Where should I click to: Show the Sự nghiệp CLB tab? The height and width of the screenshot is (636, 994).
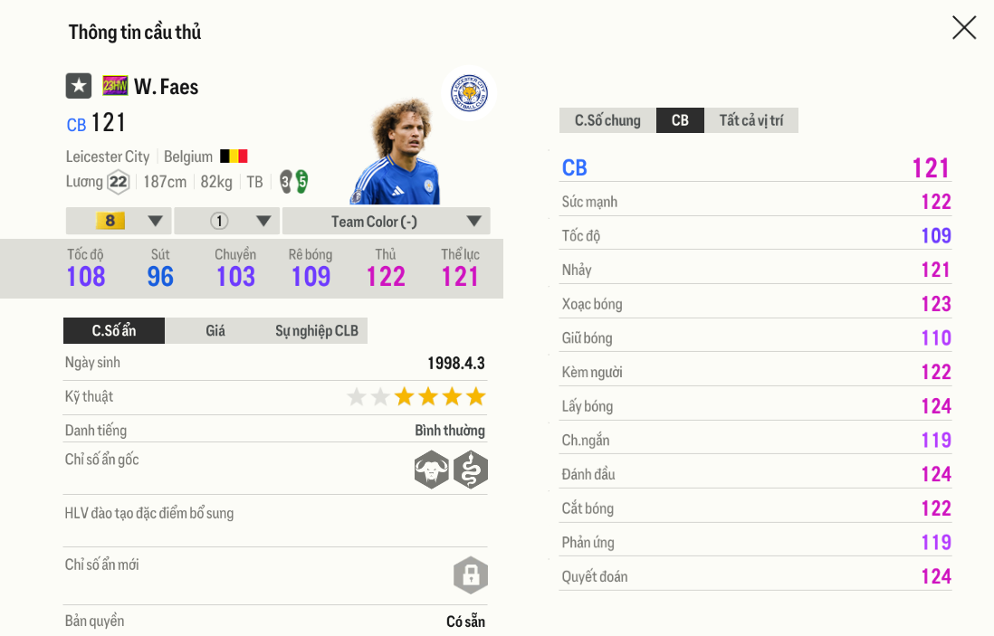click(317, 330)
